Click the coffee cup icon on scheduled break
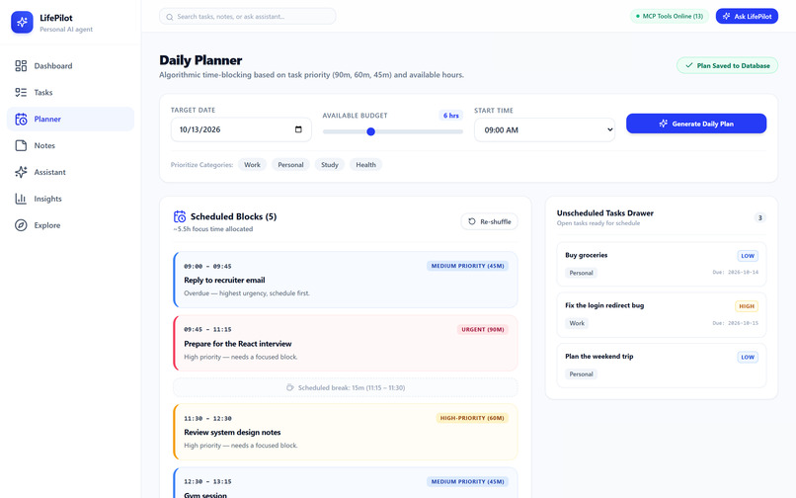Screen dimensions: 796x498 coord(290,387)
